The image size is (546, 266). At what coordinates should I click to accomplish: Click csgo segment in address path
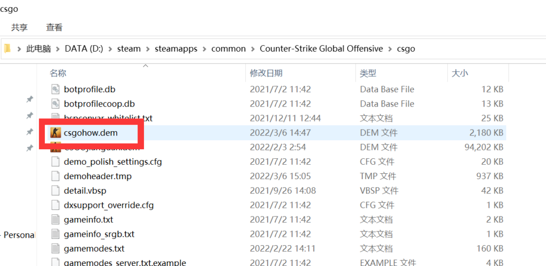click(406, 49)
